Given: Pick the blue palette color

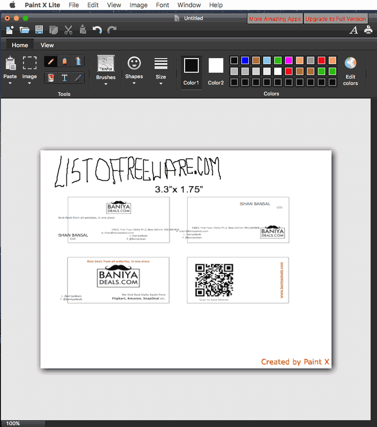Looking at the screenshot, I should [245, 60].
